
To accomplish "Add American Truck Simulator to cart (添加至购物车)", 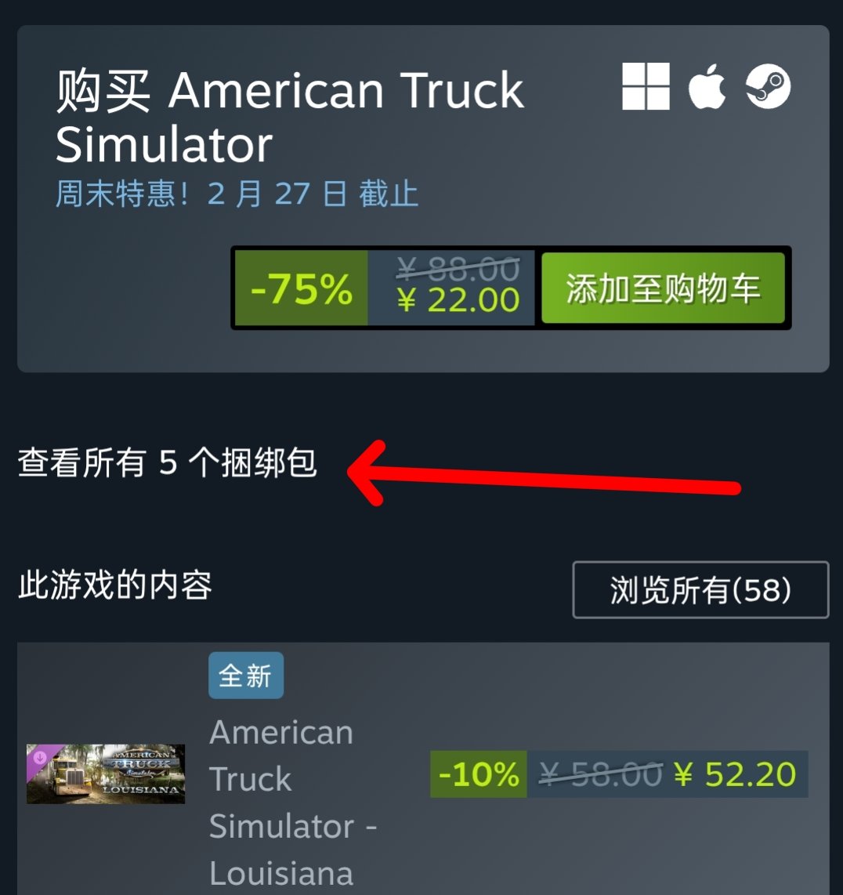I will point(664,288).
